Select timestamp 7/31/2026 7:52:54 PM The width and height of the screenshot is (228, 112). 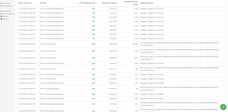[x=27, y=13]
